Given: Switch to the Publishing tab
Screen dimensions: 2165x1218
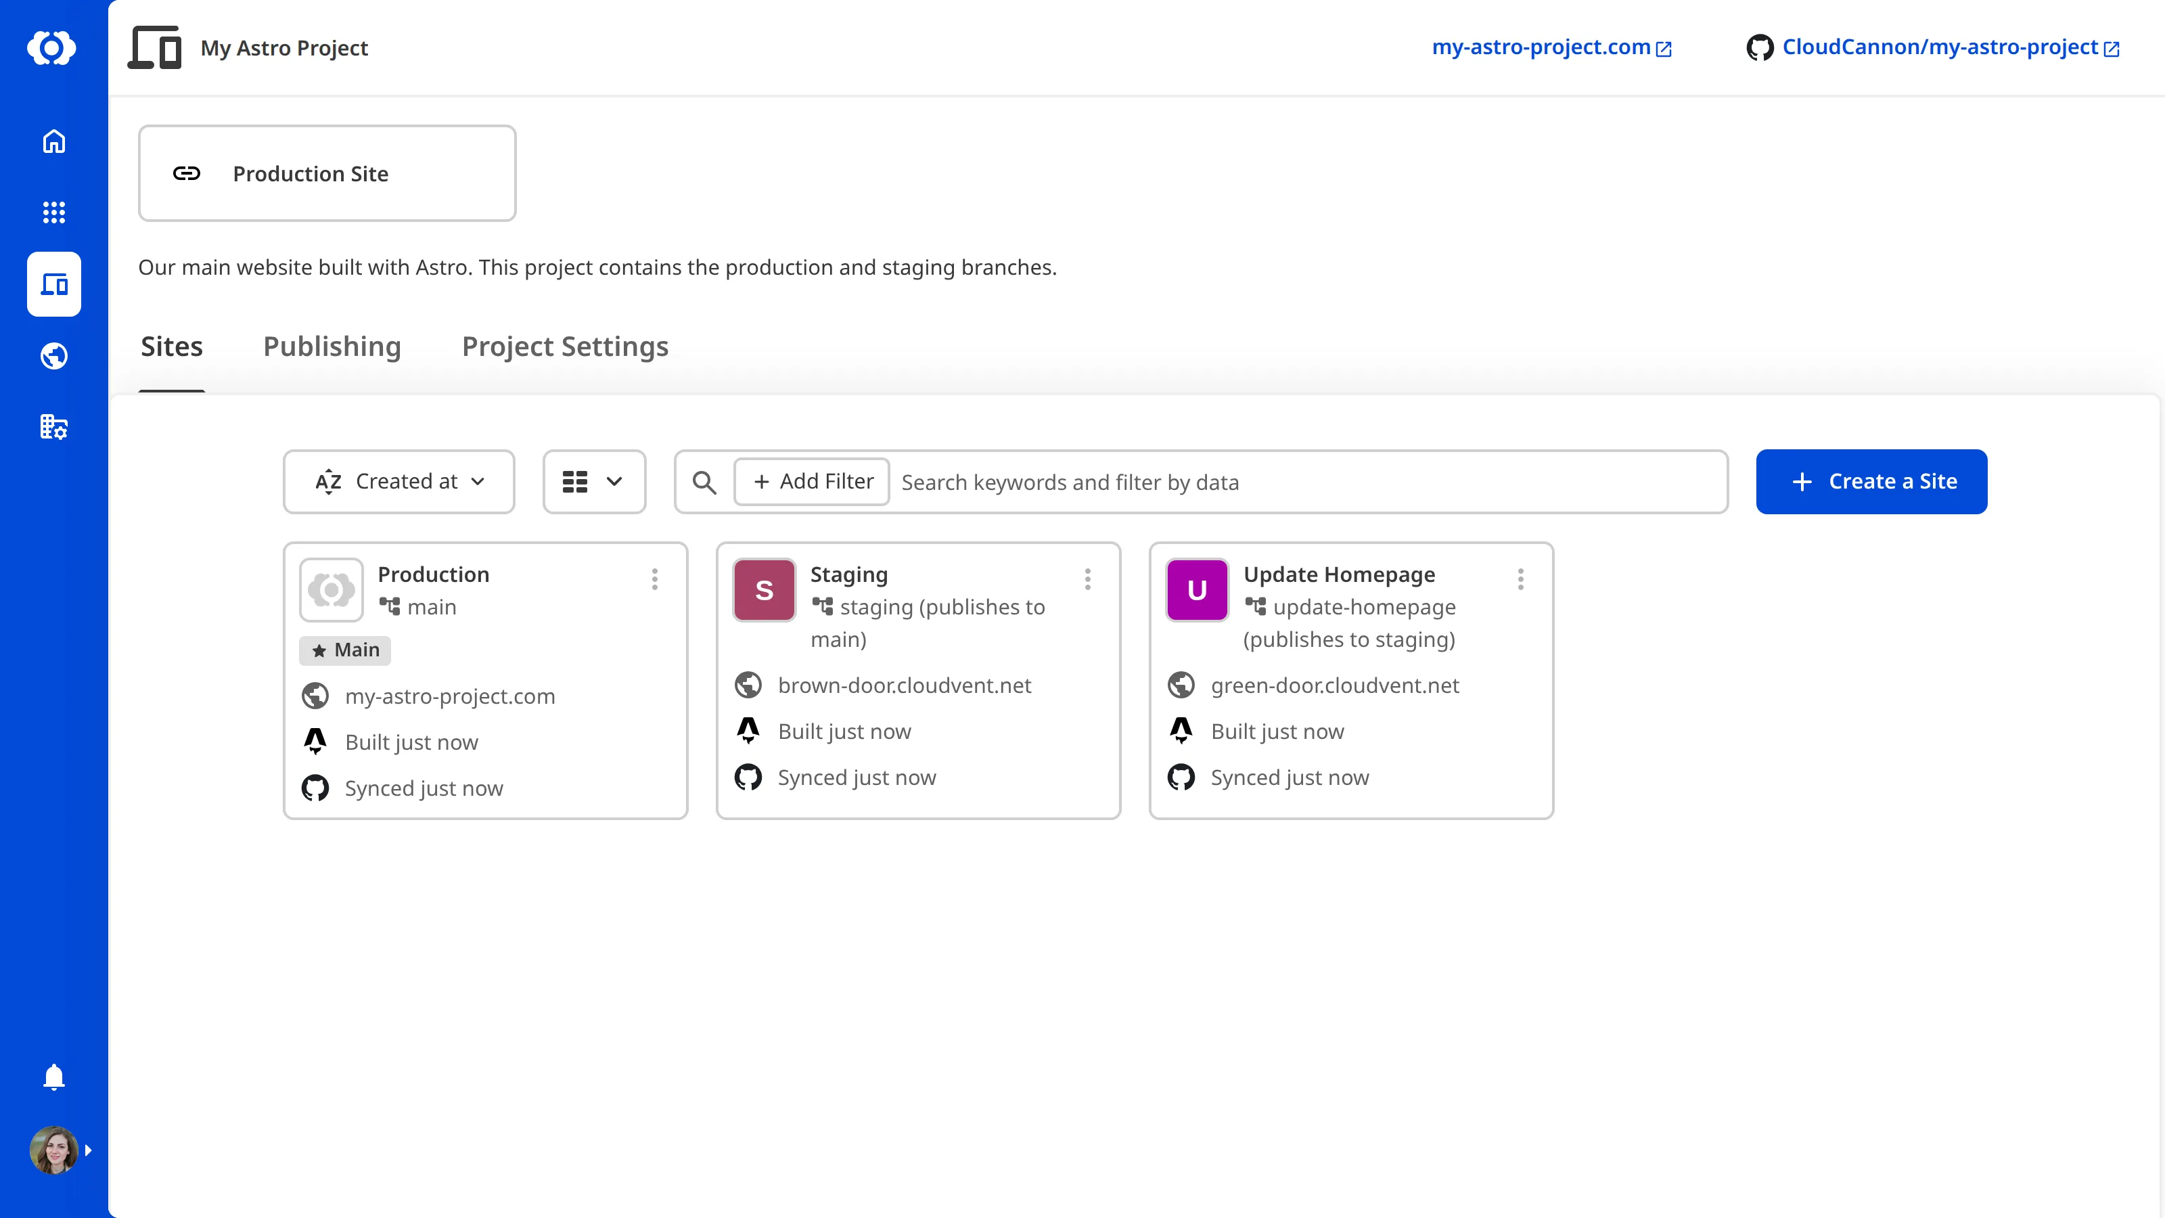Looking at the screenshot, I should 332,346.
